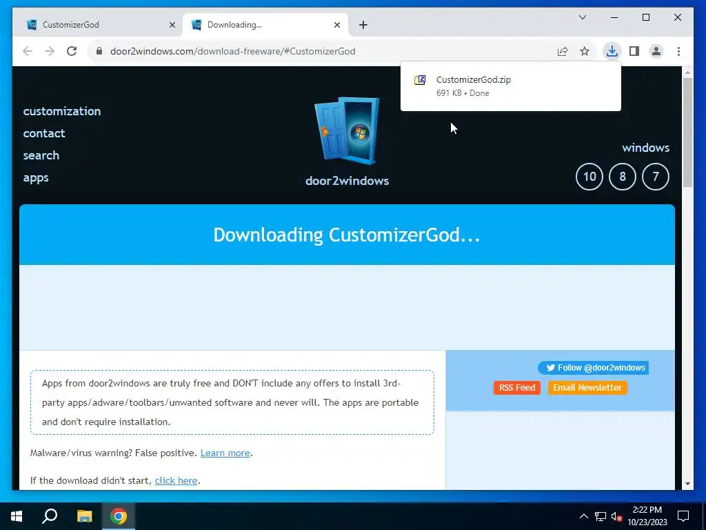The height and width of the screenshot is (530, 706).
Task: Reload the page with refresh icon
Action: click(72, 51)
